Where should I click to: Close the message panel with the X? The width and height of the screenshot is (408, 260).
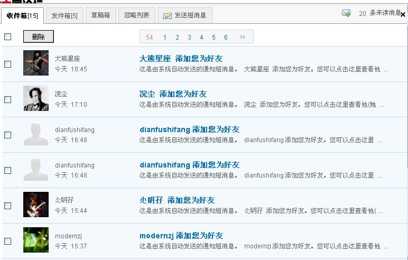pos(403,15)
